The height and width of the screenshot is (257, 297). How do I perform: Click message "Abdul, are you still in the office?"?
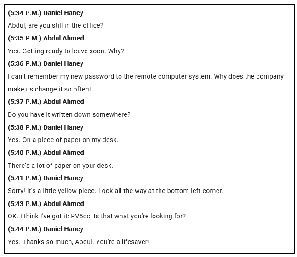[56, 25]
